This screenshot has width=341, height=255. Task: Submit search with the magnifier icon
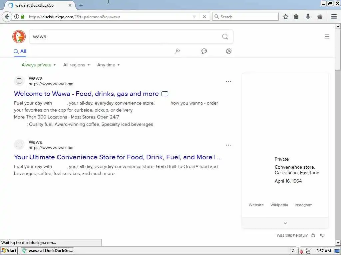click(225, 37)
